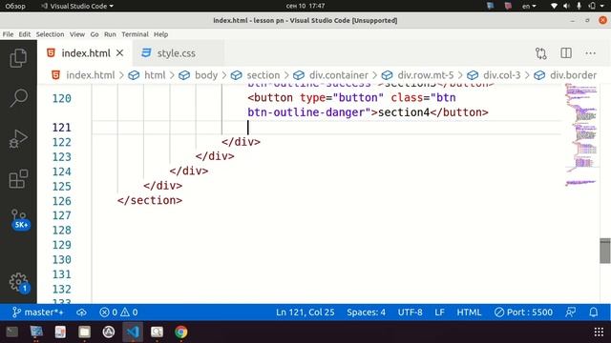Open Visual Studio Code app menu in top bar
The height and width of the screenshot is (343, 611).
pyautogui.click(x=77, y=6)
